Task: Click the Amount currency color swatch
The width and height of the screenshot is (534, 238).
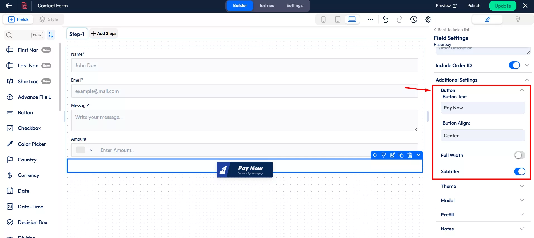Action: 81,150
